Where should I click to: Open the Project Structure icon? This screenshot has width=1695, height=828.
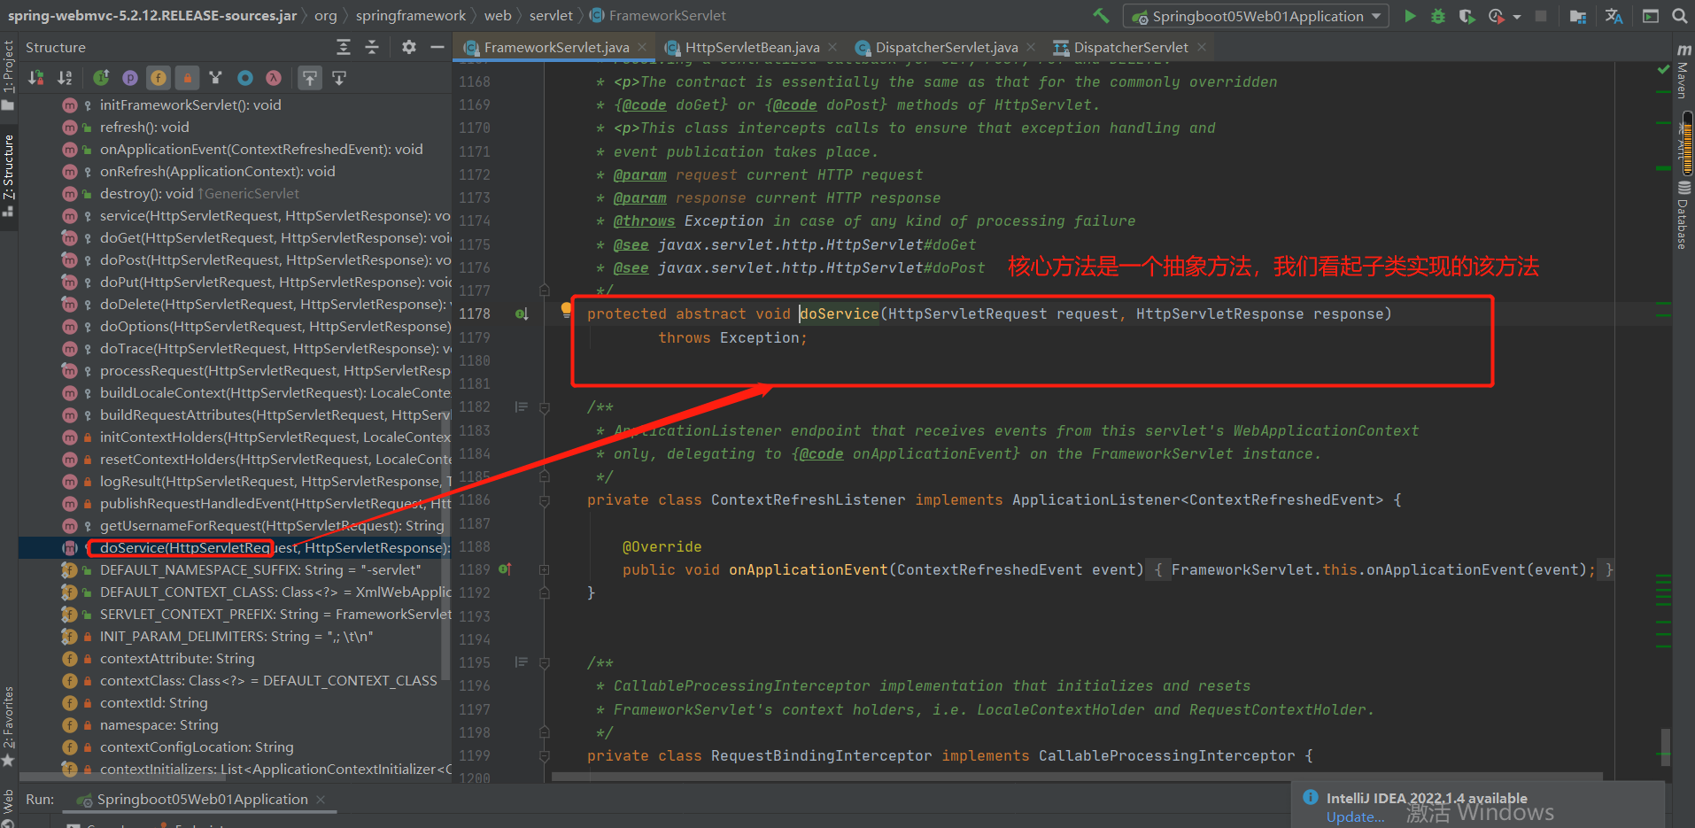1577,16
